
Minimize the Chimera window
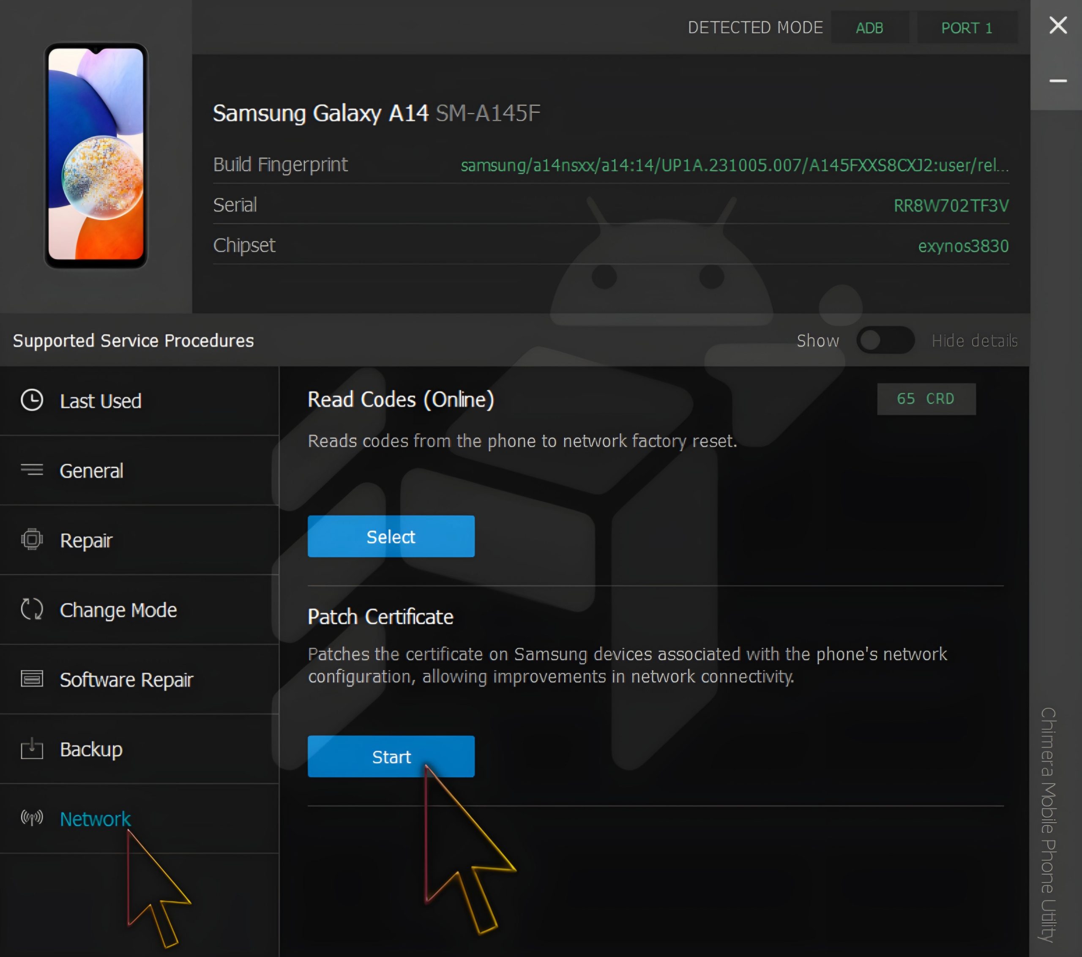click(1057, 81)
